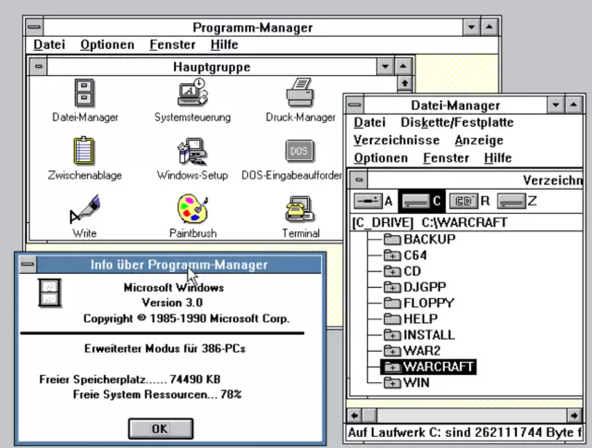Click the Datei-Manager title bar
The width and height of the screenshot is (592, 448).
click(455, 105)
